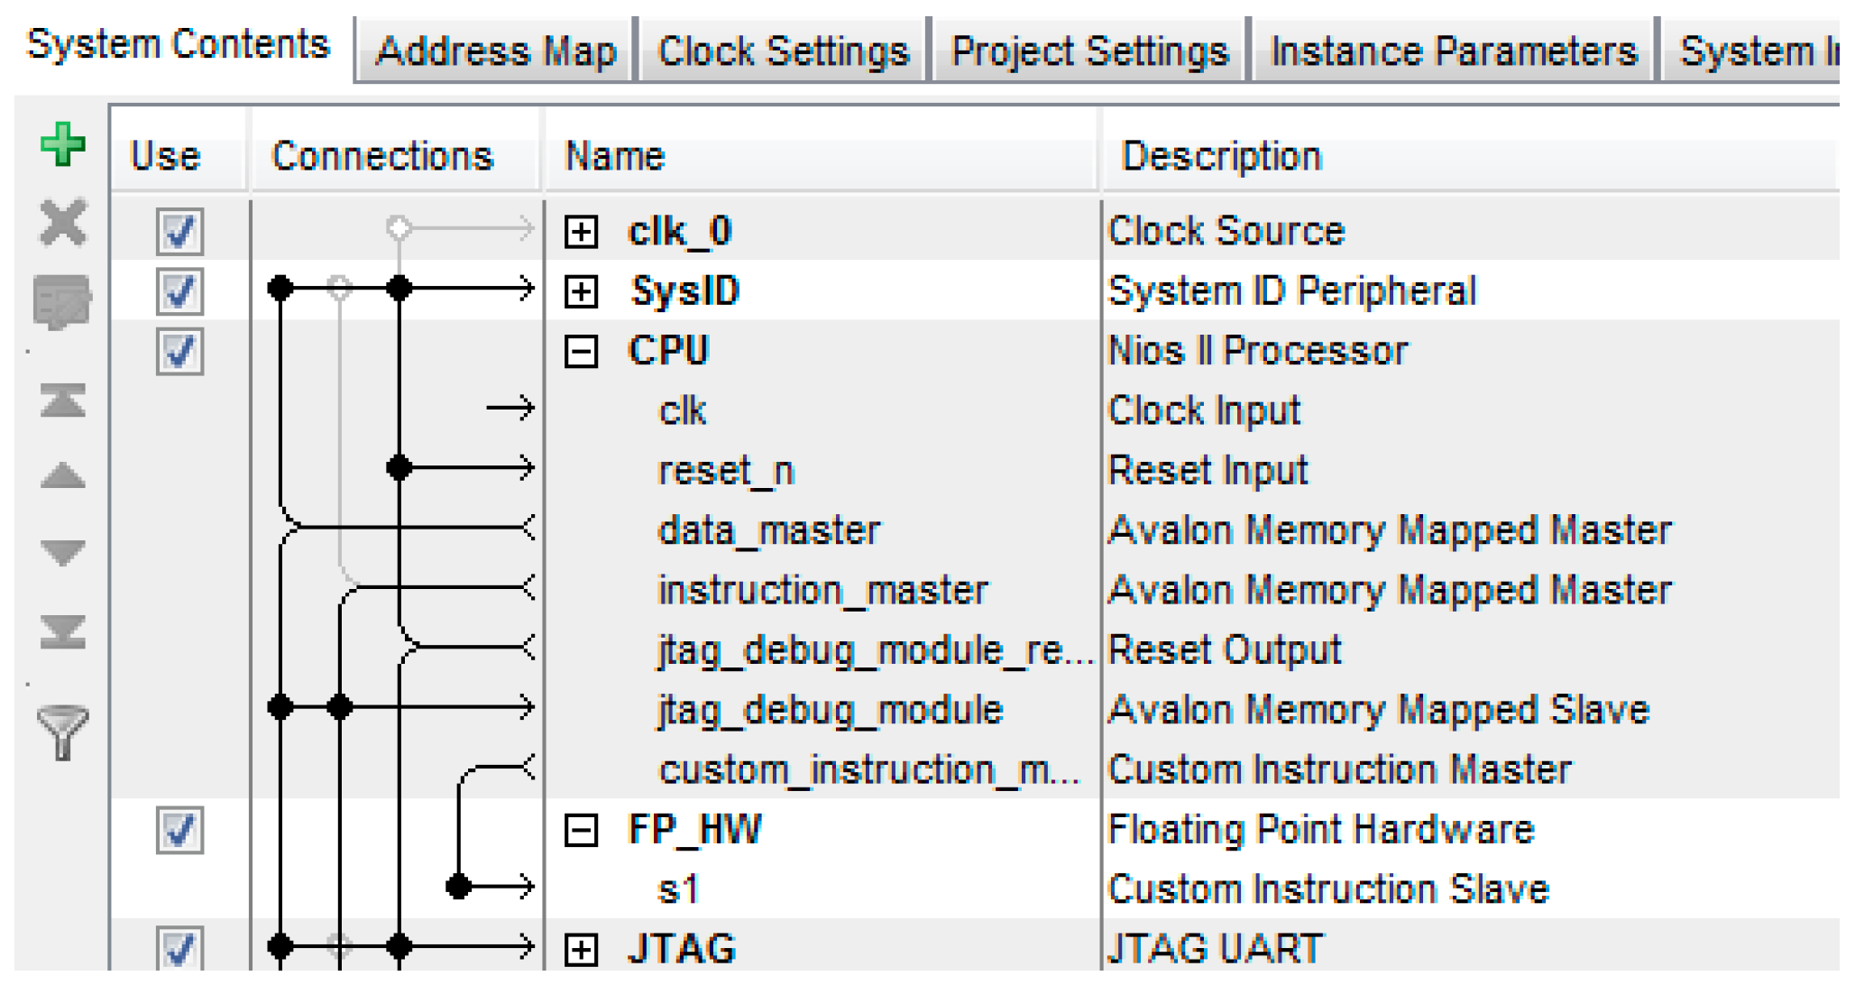
Task: Toggle the Use checkbox for SysID
Action: 179,291
